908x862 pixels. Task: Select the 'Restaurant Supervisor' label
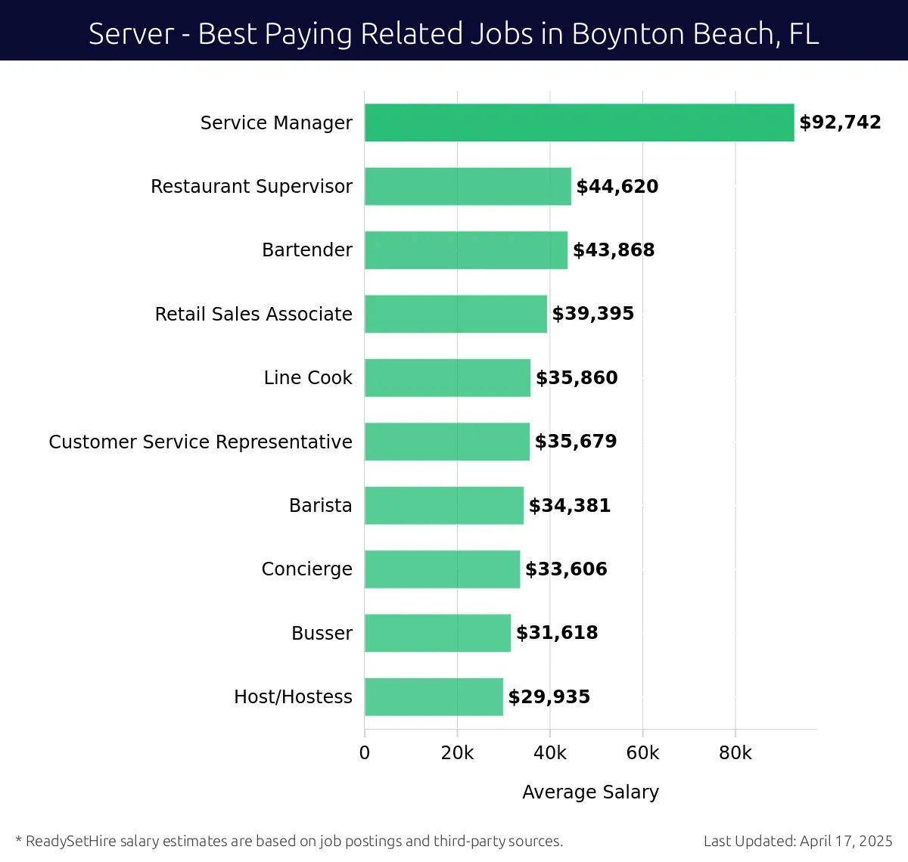pyautogui.click(x=251, y=186)
